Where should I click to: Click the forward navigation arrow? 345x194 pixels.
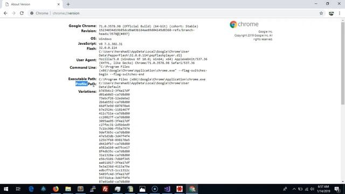pyautogui.click(x=13, y=13)
